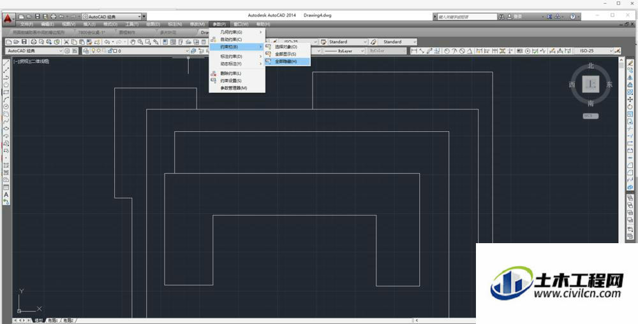
Task: Open the ISO-25 dimension style dropdown at right
Action: [x=593, y=51]
